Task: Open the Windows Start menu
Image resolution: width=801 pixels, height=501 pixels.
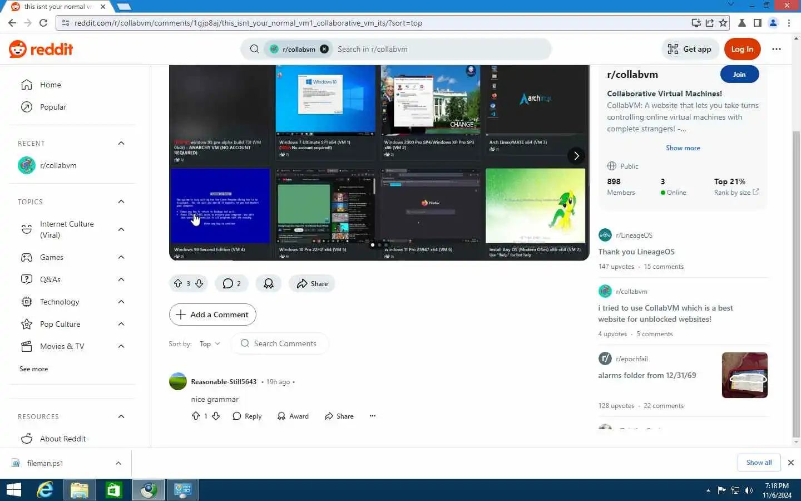Action: coord(13,490)
